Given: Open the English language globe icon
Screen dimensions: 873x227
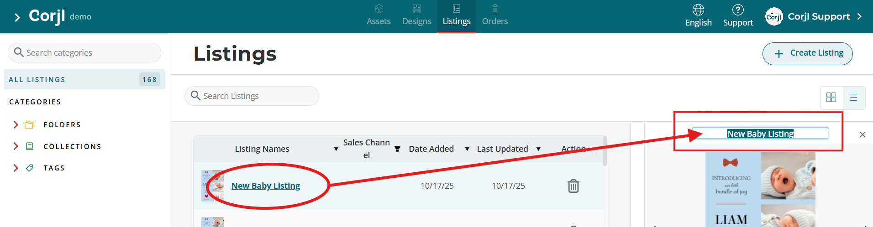Looking at the screenshot, I should (x=698, y=10).
